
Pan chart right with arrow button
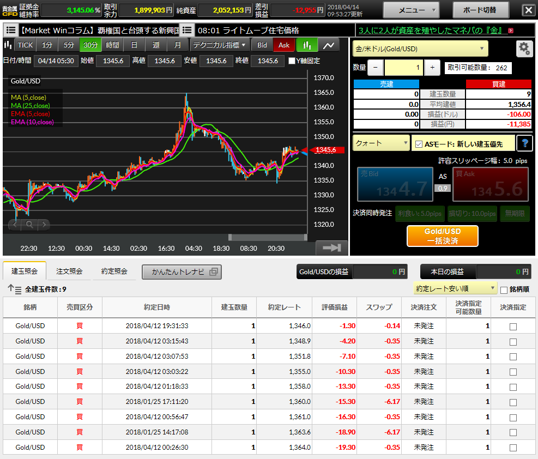44,225
